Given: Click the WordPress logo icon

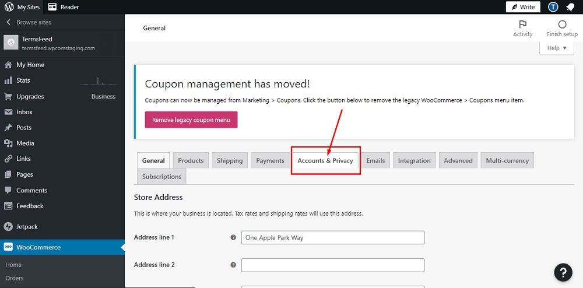Looking at the screenshot, I should coord(9,7).
